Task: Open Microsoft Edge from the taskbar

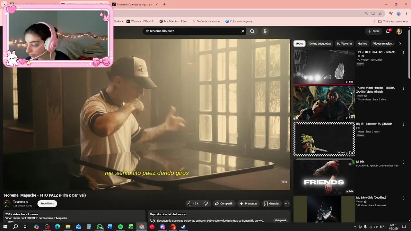Action: click(x=57, y=227)
